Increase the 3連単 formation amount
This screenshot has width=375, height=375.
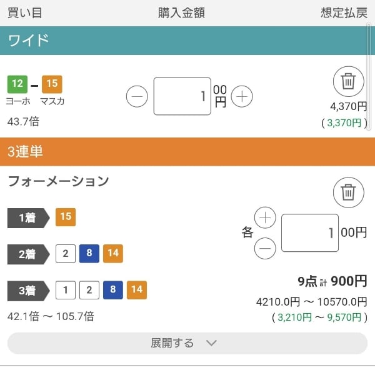click(x=266, y=217)
